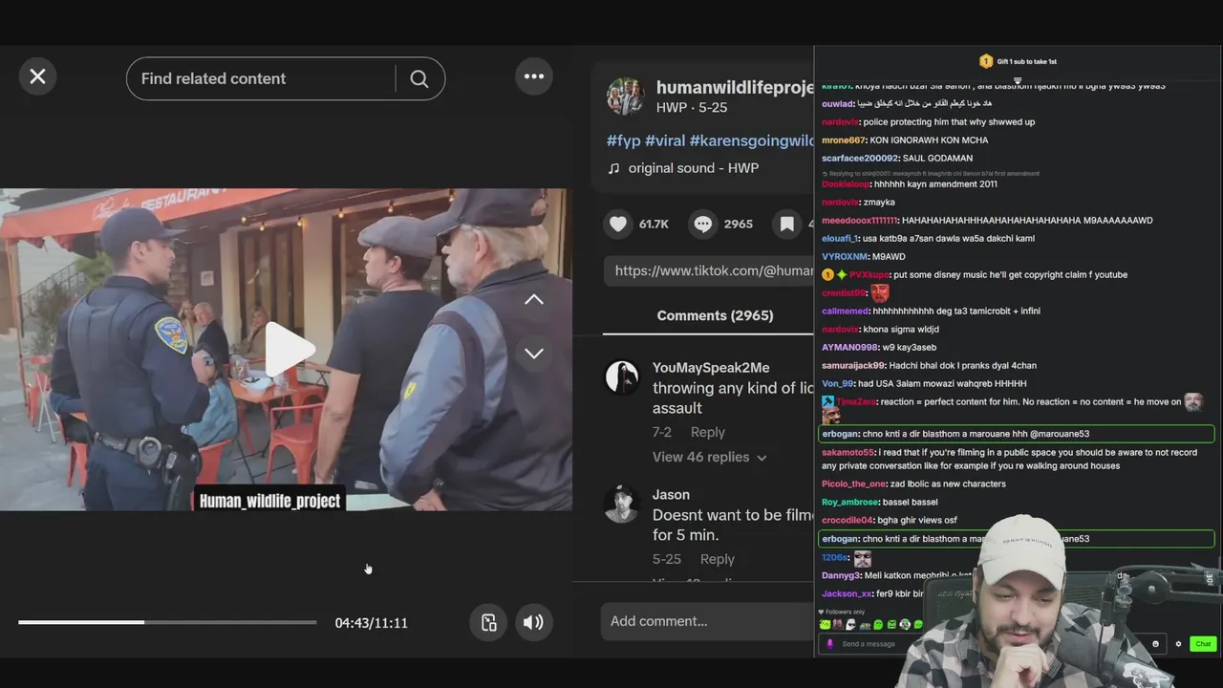This screenshot has height=688, width=1223.
Task: Click the emote posted by 1206s
Action: tap(863, 559)
